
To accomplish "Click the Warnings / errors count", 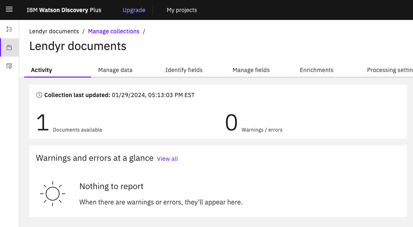I will point(231,122).
